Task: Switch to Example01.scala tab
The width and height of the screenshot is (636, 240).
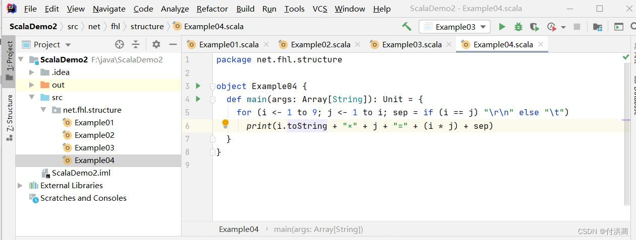Action: [228, 44]
